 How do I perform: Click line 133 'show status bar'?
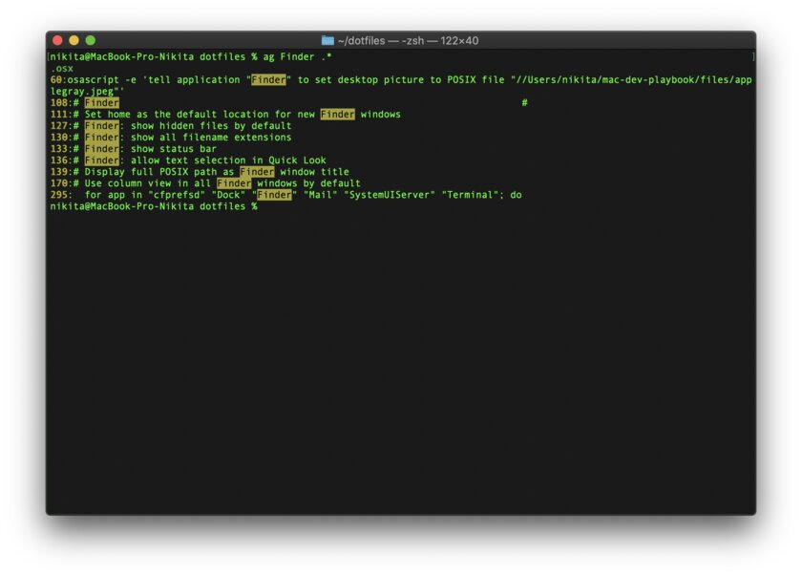point(174,149)
